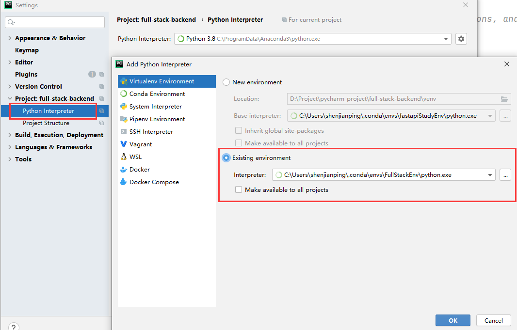Select the Docker entry

166,169
